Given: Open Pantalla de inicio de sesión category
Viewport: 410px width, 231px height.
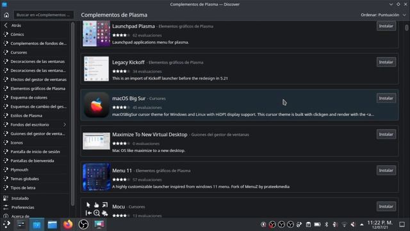Looking at the screenshot, I should [35, 152].
